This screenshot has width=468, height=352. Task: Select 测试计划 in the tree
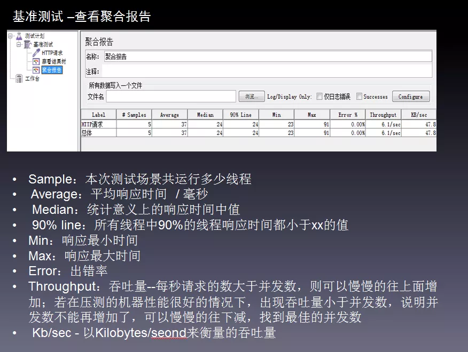(35, 36)
